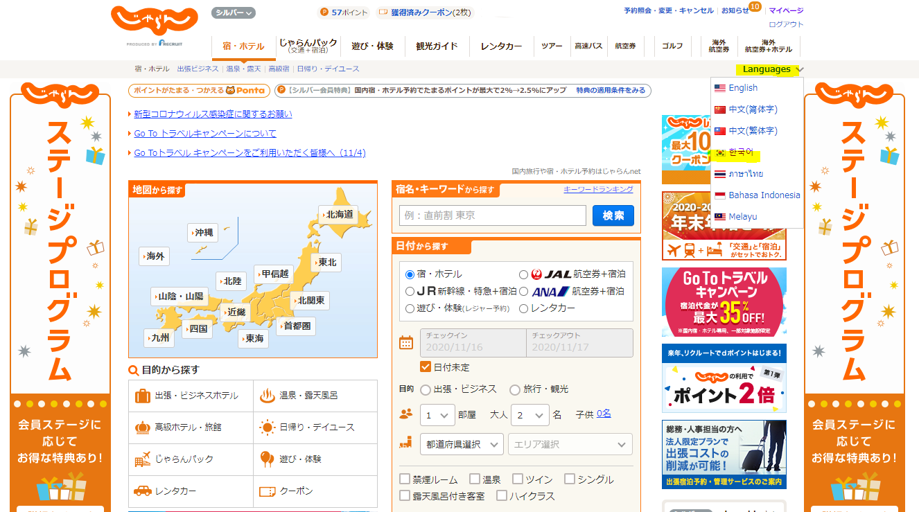Select ANA 航空券+宿泊 radio button
Image resolution: width=919 pixels, height=512 pixels.
(x=523, y=291)
